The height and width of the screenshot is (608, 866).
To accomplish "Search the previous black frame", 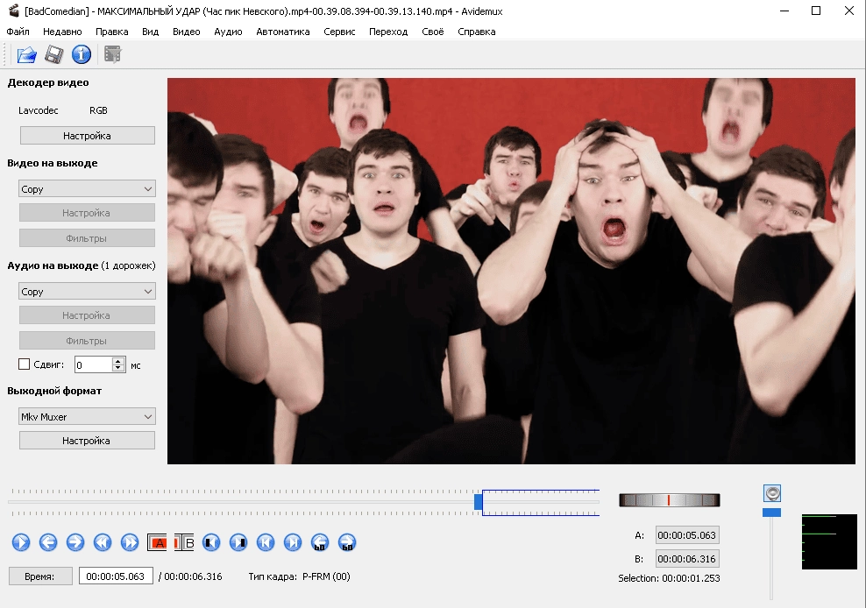I will (211, 542).
